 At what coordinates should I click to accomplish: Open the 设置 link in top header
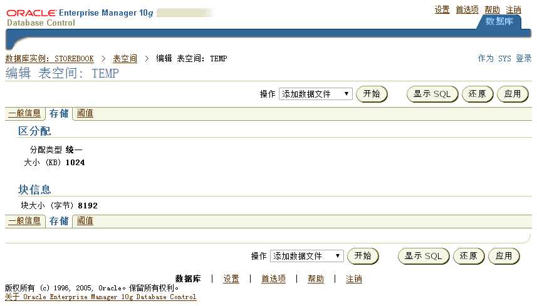(442, 10)
